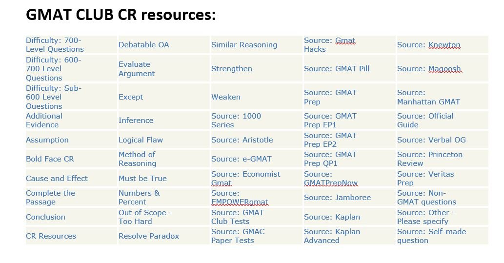Open the Difficulty: 700-Level Questions link
504x263 pixels.
[55, 44]
